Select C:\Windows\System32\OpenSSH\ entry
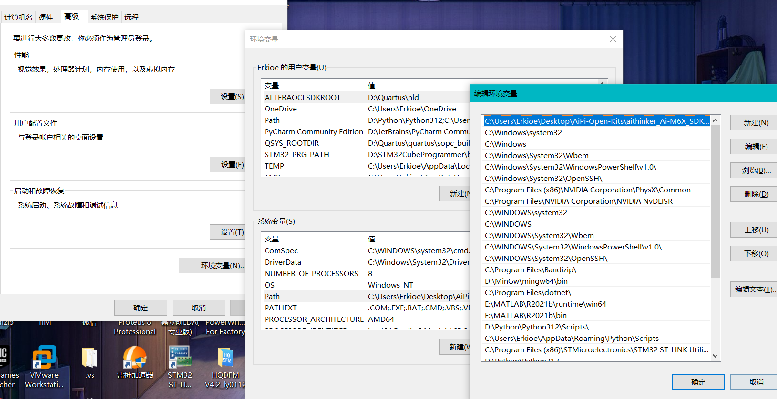The height and width of the screenshot is (399, 777). [x=597, y=178]
